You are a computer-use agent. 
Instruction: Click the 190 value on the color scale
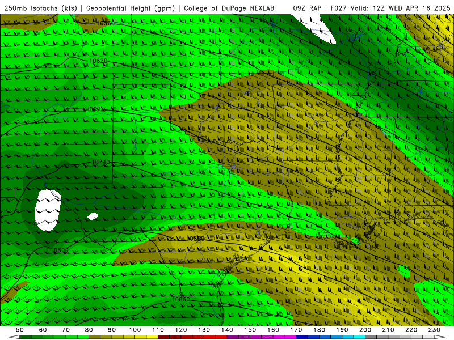click(342, 330)
